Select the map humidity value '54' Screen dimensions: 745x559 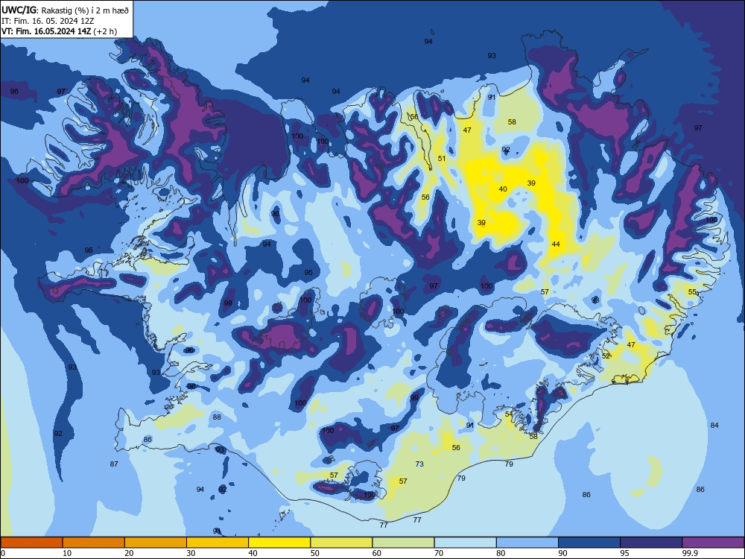[509, 414]
